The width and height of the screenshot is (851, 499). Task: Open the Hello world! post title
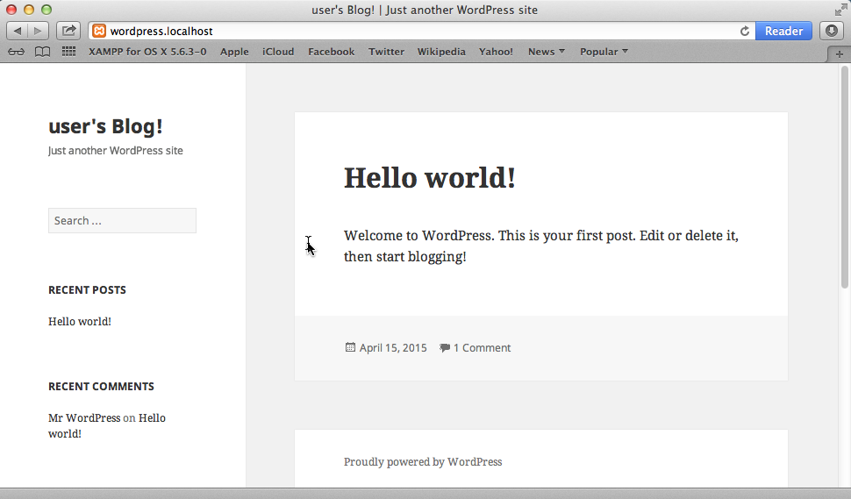point(429,178)
